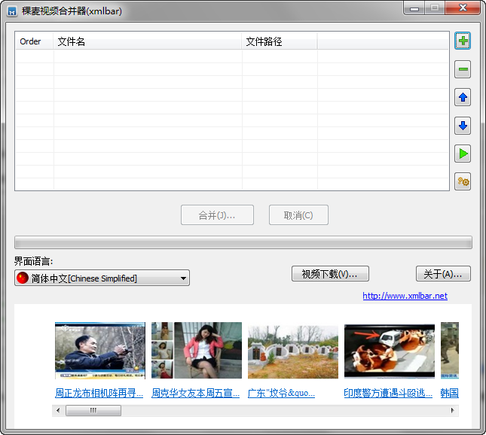Open the 界面语言 language dropdown
Image resolution: width=486 pixels, height=435 pixels.
pyautogui.click(x=102, y=278)
